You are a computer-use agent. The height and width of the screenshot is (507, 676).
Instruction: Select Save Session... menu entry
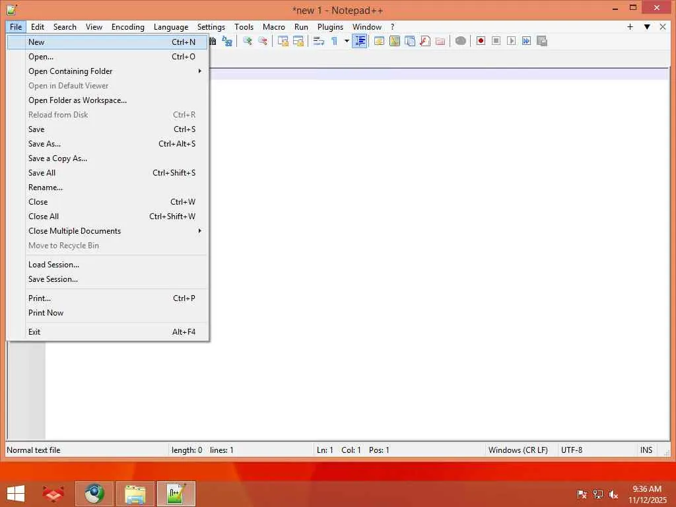click(x=108, y=279)
